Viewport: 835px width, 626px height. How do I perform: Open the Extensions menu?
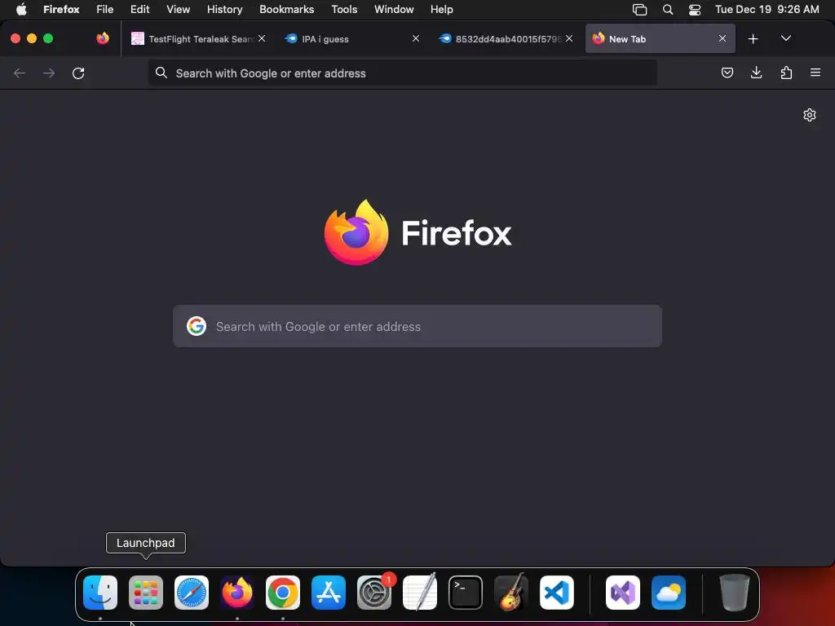coord(786,73)
